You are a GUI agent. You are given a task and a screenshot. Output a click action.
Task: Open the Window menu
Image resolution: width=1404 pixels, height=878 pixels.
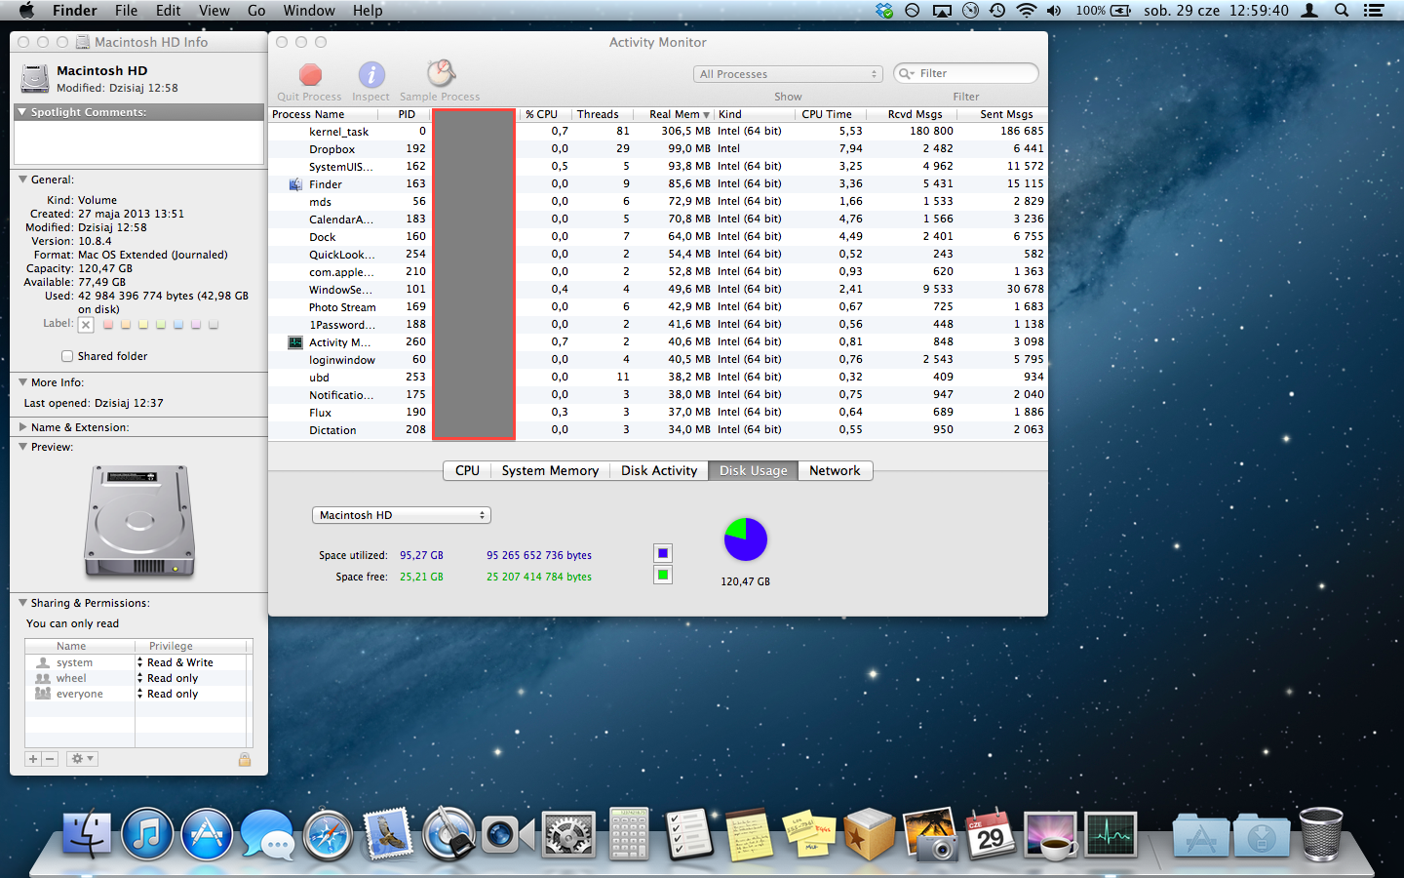tap(309, 11)
